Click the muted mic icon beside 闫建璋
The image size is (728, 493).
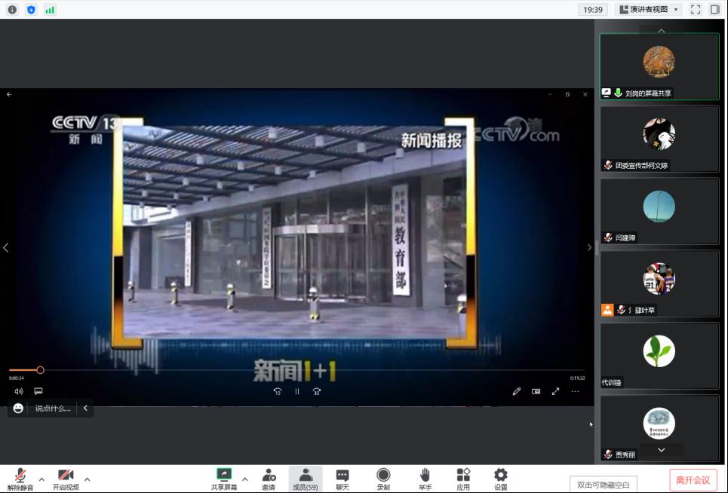[608, 237]
